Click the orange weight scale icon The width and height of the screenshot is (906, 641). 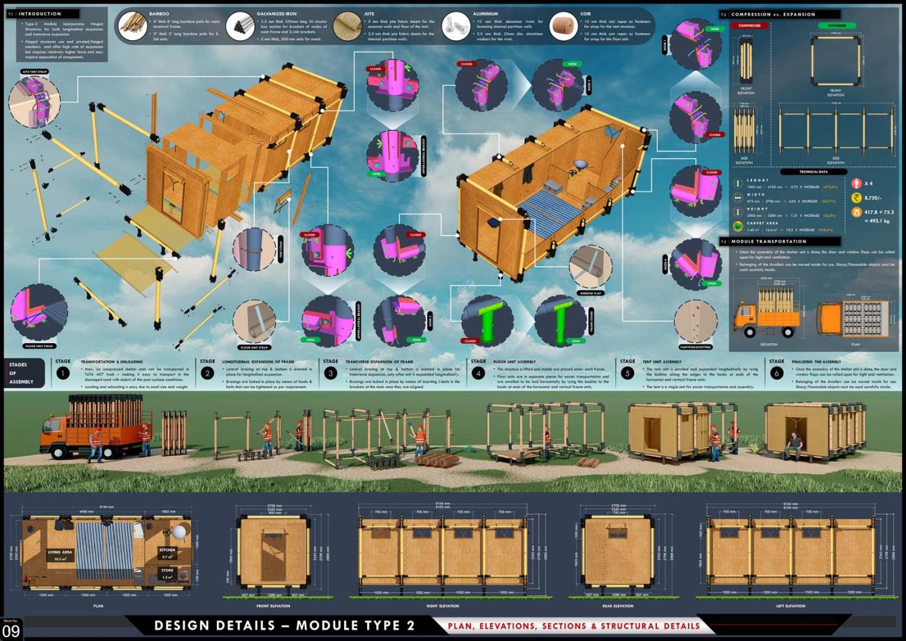[856, 212]
